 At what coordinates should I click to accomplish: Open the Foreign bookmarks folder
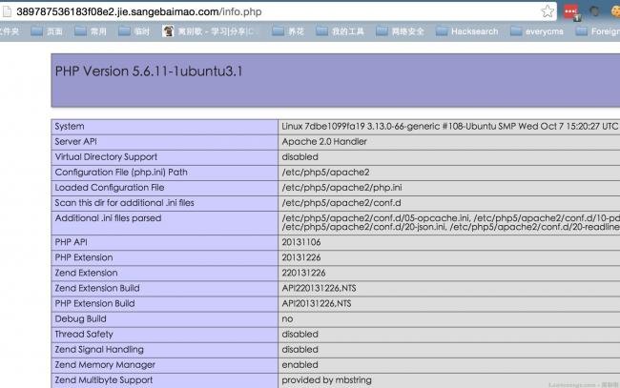click(597, 31)
